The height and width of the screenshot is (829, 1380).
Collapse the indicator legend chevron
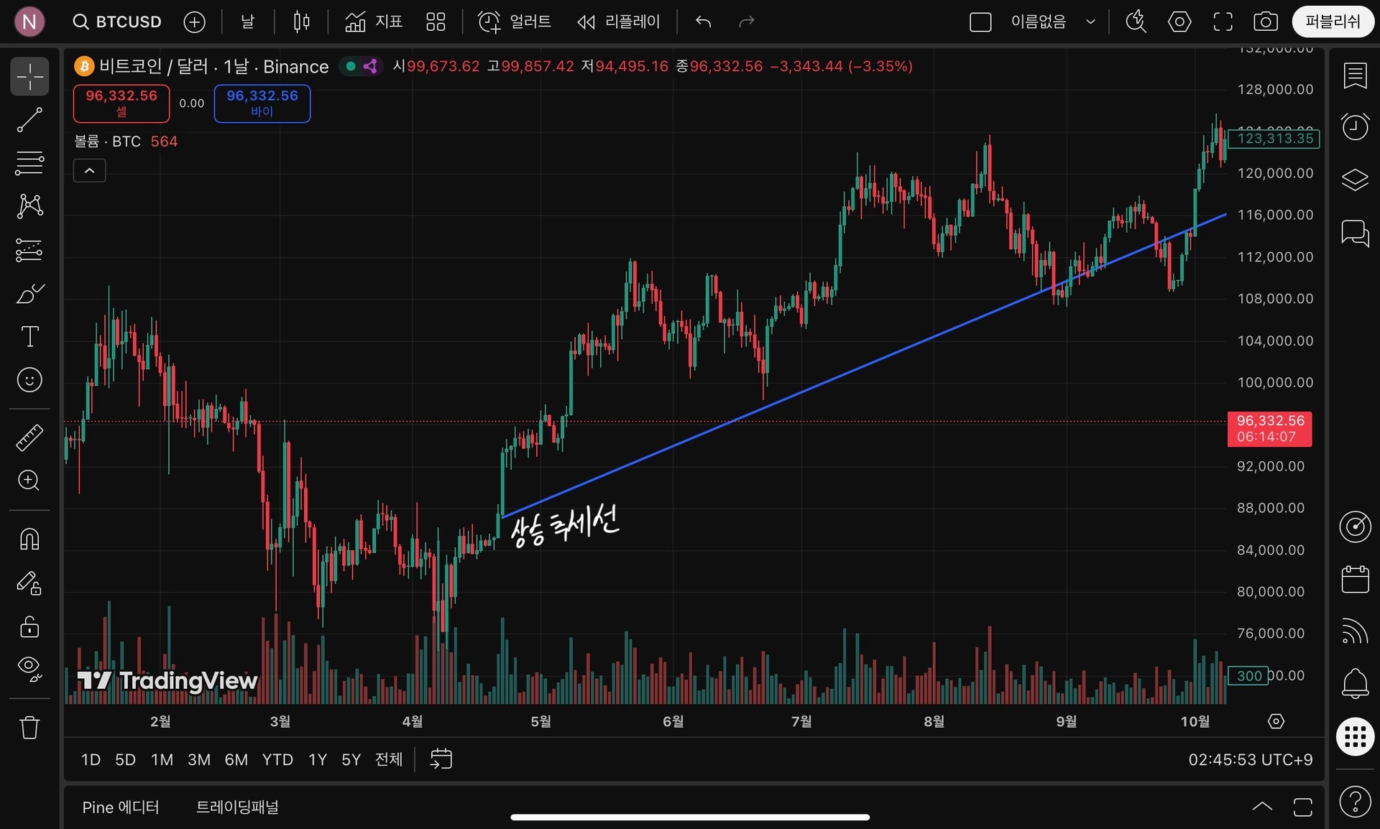click(90, 171)
